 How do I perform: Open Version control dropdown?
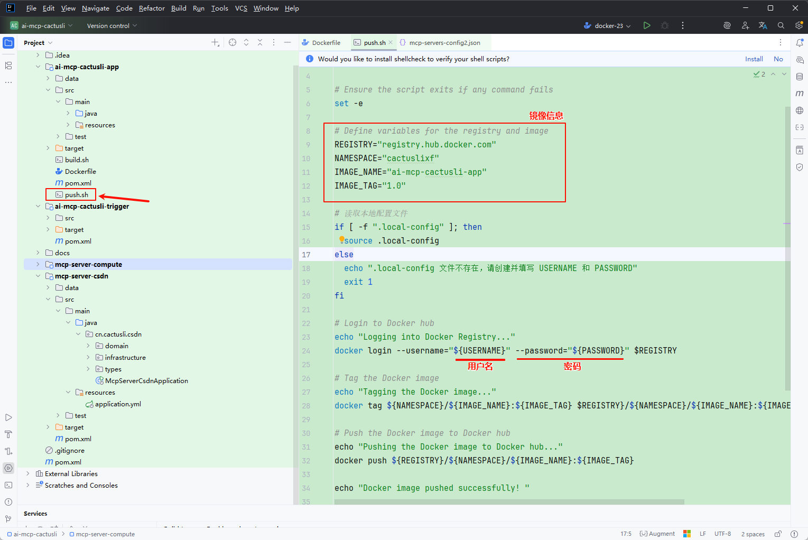point(112,25)
